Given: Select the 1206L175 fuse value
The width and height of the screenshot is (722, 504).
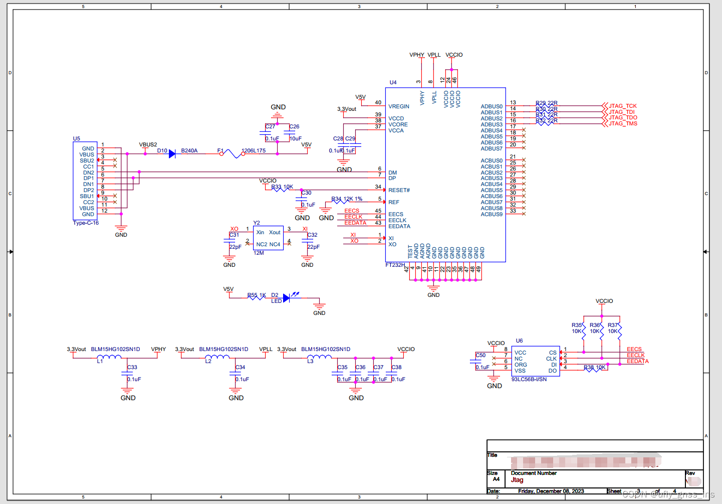Looking at the screenshot, I should coord(254,150).
